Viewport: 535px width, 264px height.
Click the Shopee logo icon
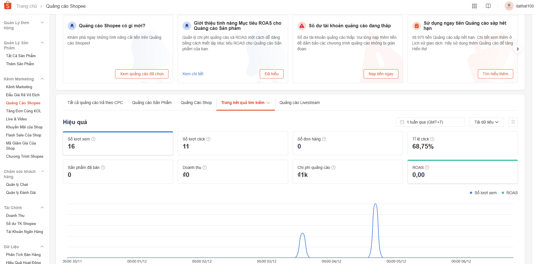[x=8, y=5]
